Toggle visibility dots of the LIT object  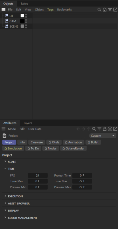click(26, 16)
